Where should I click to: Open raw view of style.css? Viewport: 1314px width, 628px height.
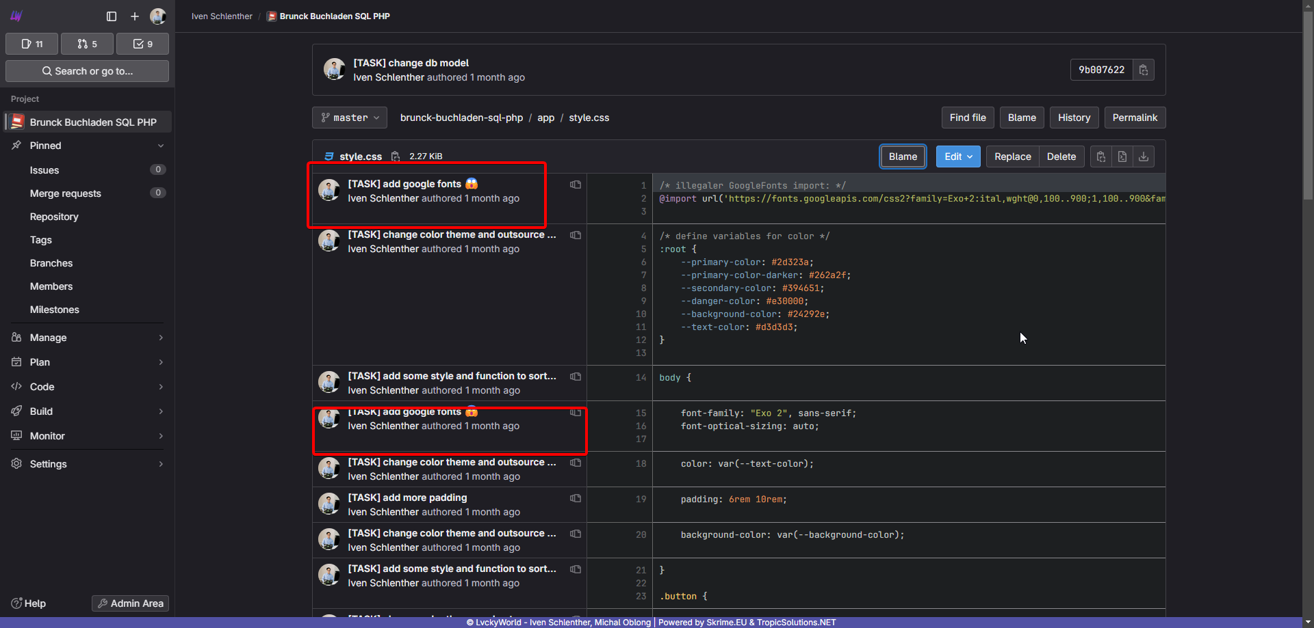[x=1122, y=156]
